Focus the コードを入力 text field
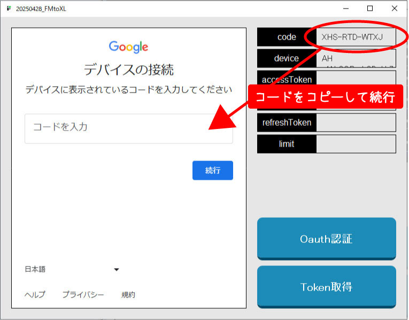 point(129,128)
